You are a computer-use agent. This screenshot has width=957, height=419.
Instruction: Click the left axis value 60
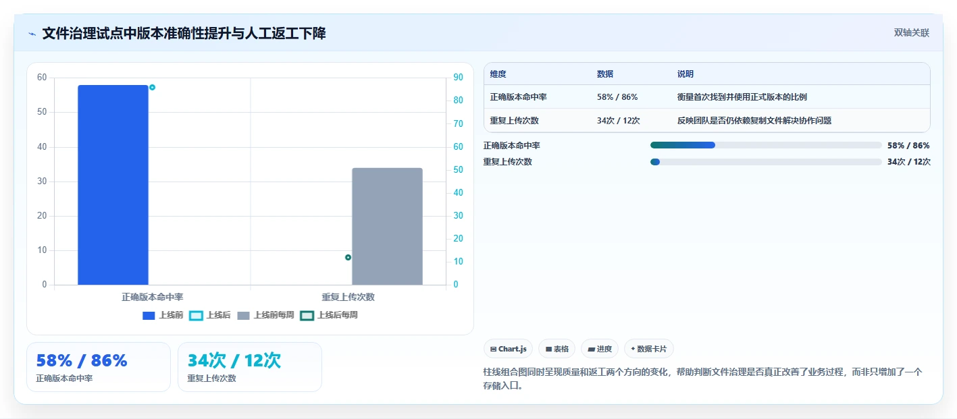(x=42, y=78)
